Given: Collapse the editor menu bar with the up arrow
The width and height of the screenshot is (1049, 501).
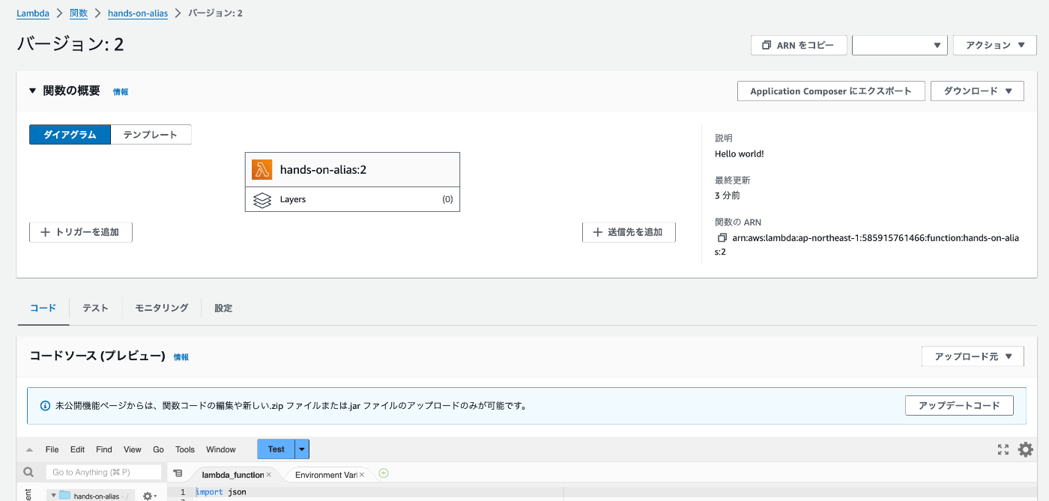Looking at the screenshot, I should (x=29, y=450).
